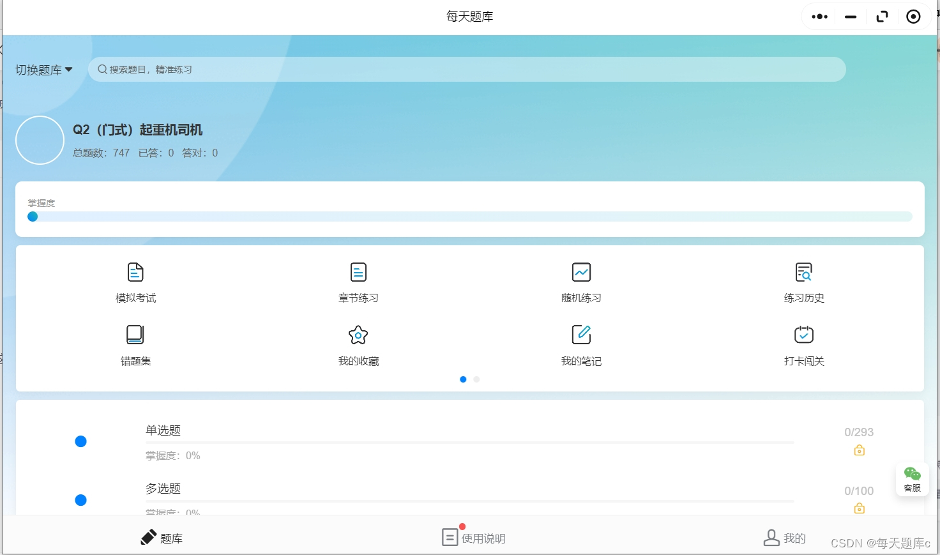This screenshot has width=940, height=555.
Task: Click the lock icon under 0/100
Action: [860, 508]
